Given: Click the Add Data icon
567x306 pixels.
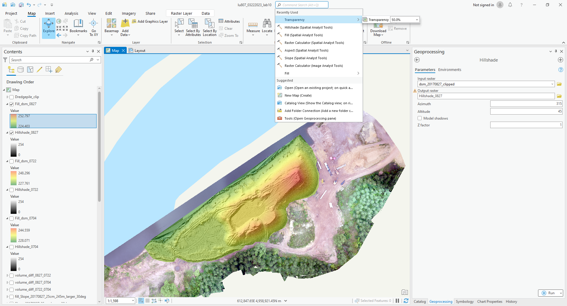Looking at the screenshot, I should tap(125, 24).
